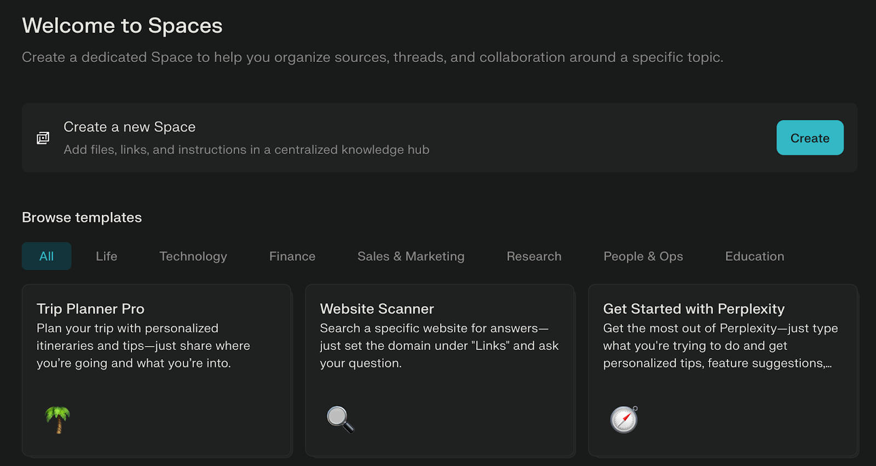Click the Get Started with Perplexity description

click(720, 346)
